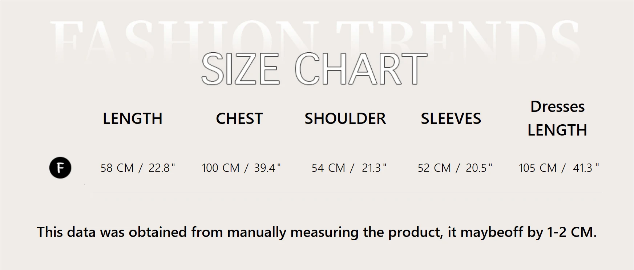This screenshot has width=634, height=270.
Task: Click the 22.8" length in inches
Action: point(162,168)
